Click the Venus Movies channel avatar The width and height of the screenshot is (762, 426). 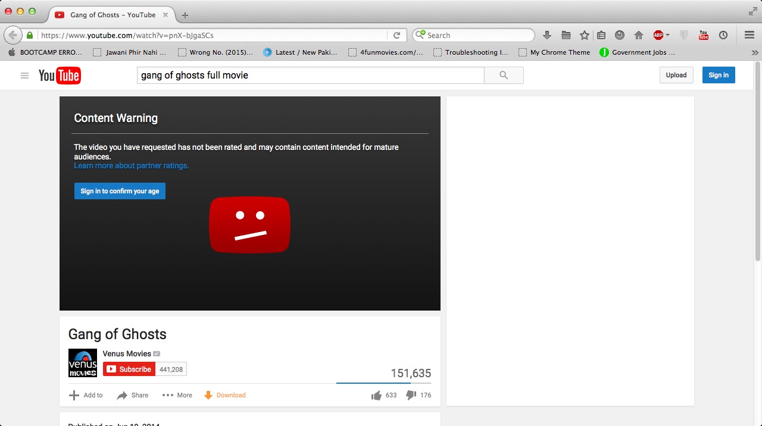pyautogui.click(x=83, y=363)
